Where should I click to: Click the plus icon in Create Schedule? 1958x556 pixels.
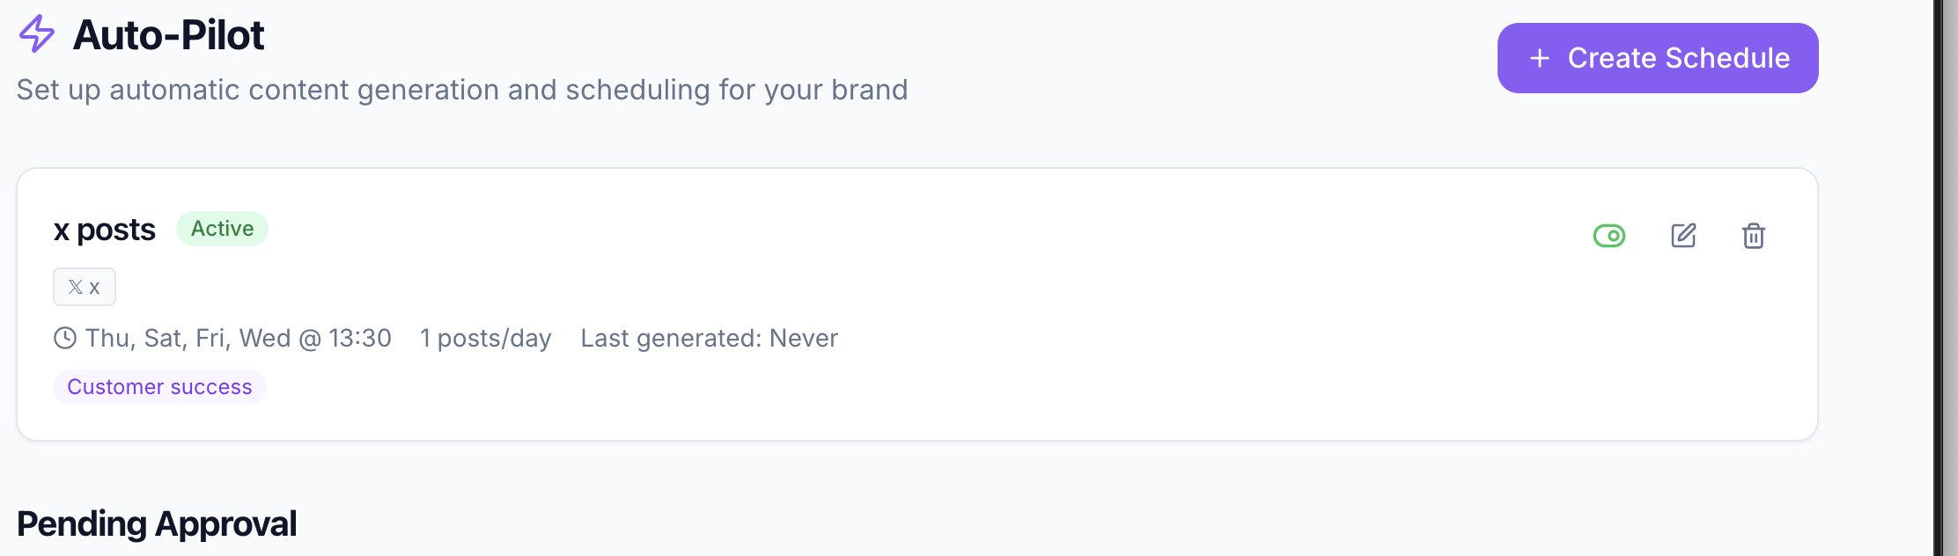(1540, 58)
